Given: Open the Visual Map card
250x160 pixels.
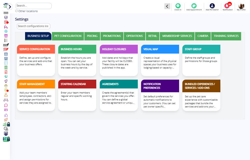Looking at the screenshot, I should [x=160, y=60].
